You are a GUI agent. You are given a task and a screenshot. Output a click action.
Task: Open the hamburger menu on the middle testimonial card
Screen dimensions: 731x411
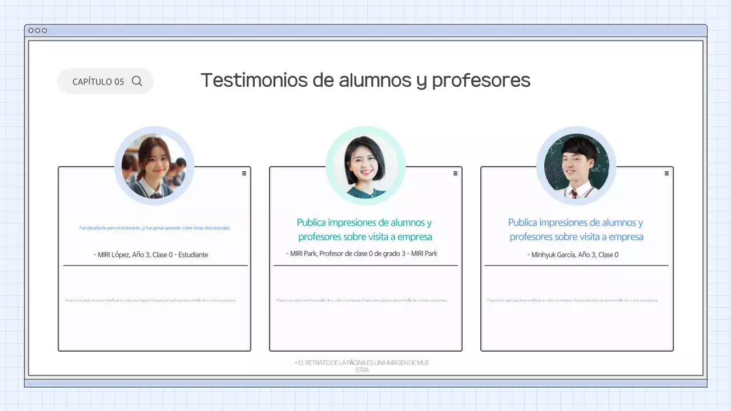pos(455,173)
